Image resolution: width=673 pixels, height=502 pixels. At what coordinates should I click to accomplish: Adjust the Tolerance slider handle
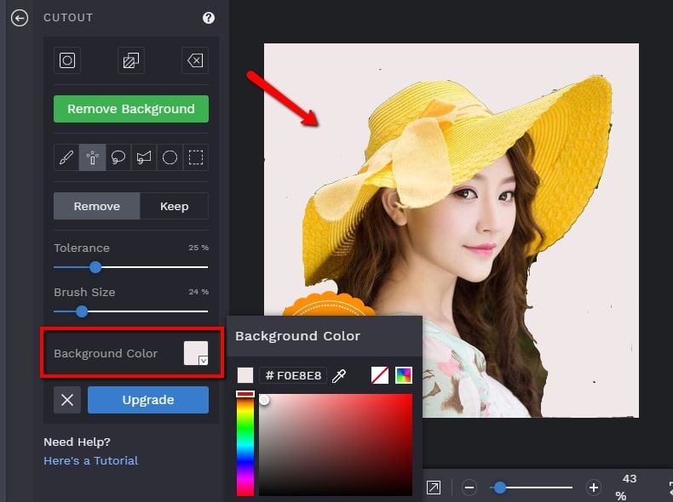95,267
